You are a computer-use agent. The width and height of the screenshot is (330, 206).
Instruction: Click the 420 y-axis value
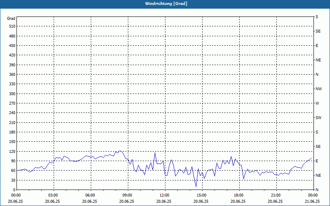coord(12,55)
